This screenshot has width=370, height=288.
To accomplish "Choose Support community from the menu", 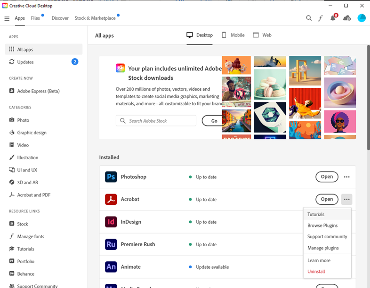I will coord(327,236).
